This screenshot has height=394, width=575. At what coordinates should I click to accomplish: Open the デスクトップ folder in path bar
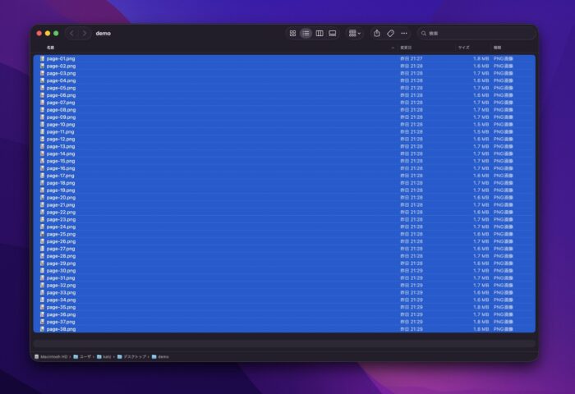pyautogui.click(x=131, y=356)
